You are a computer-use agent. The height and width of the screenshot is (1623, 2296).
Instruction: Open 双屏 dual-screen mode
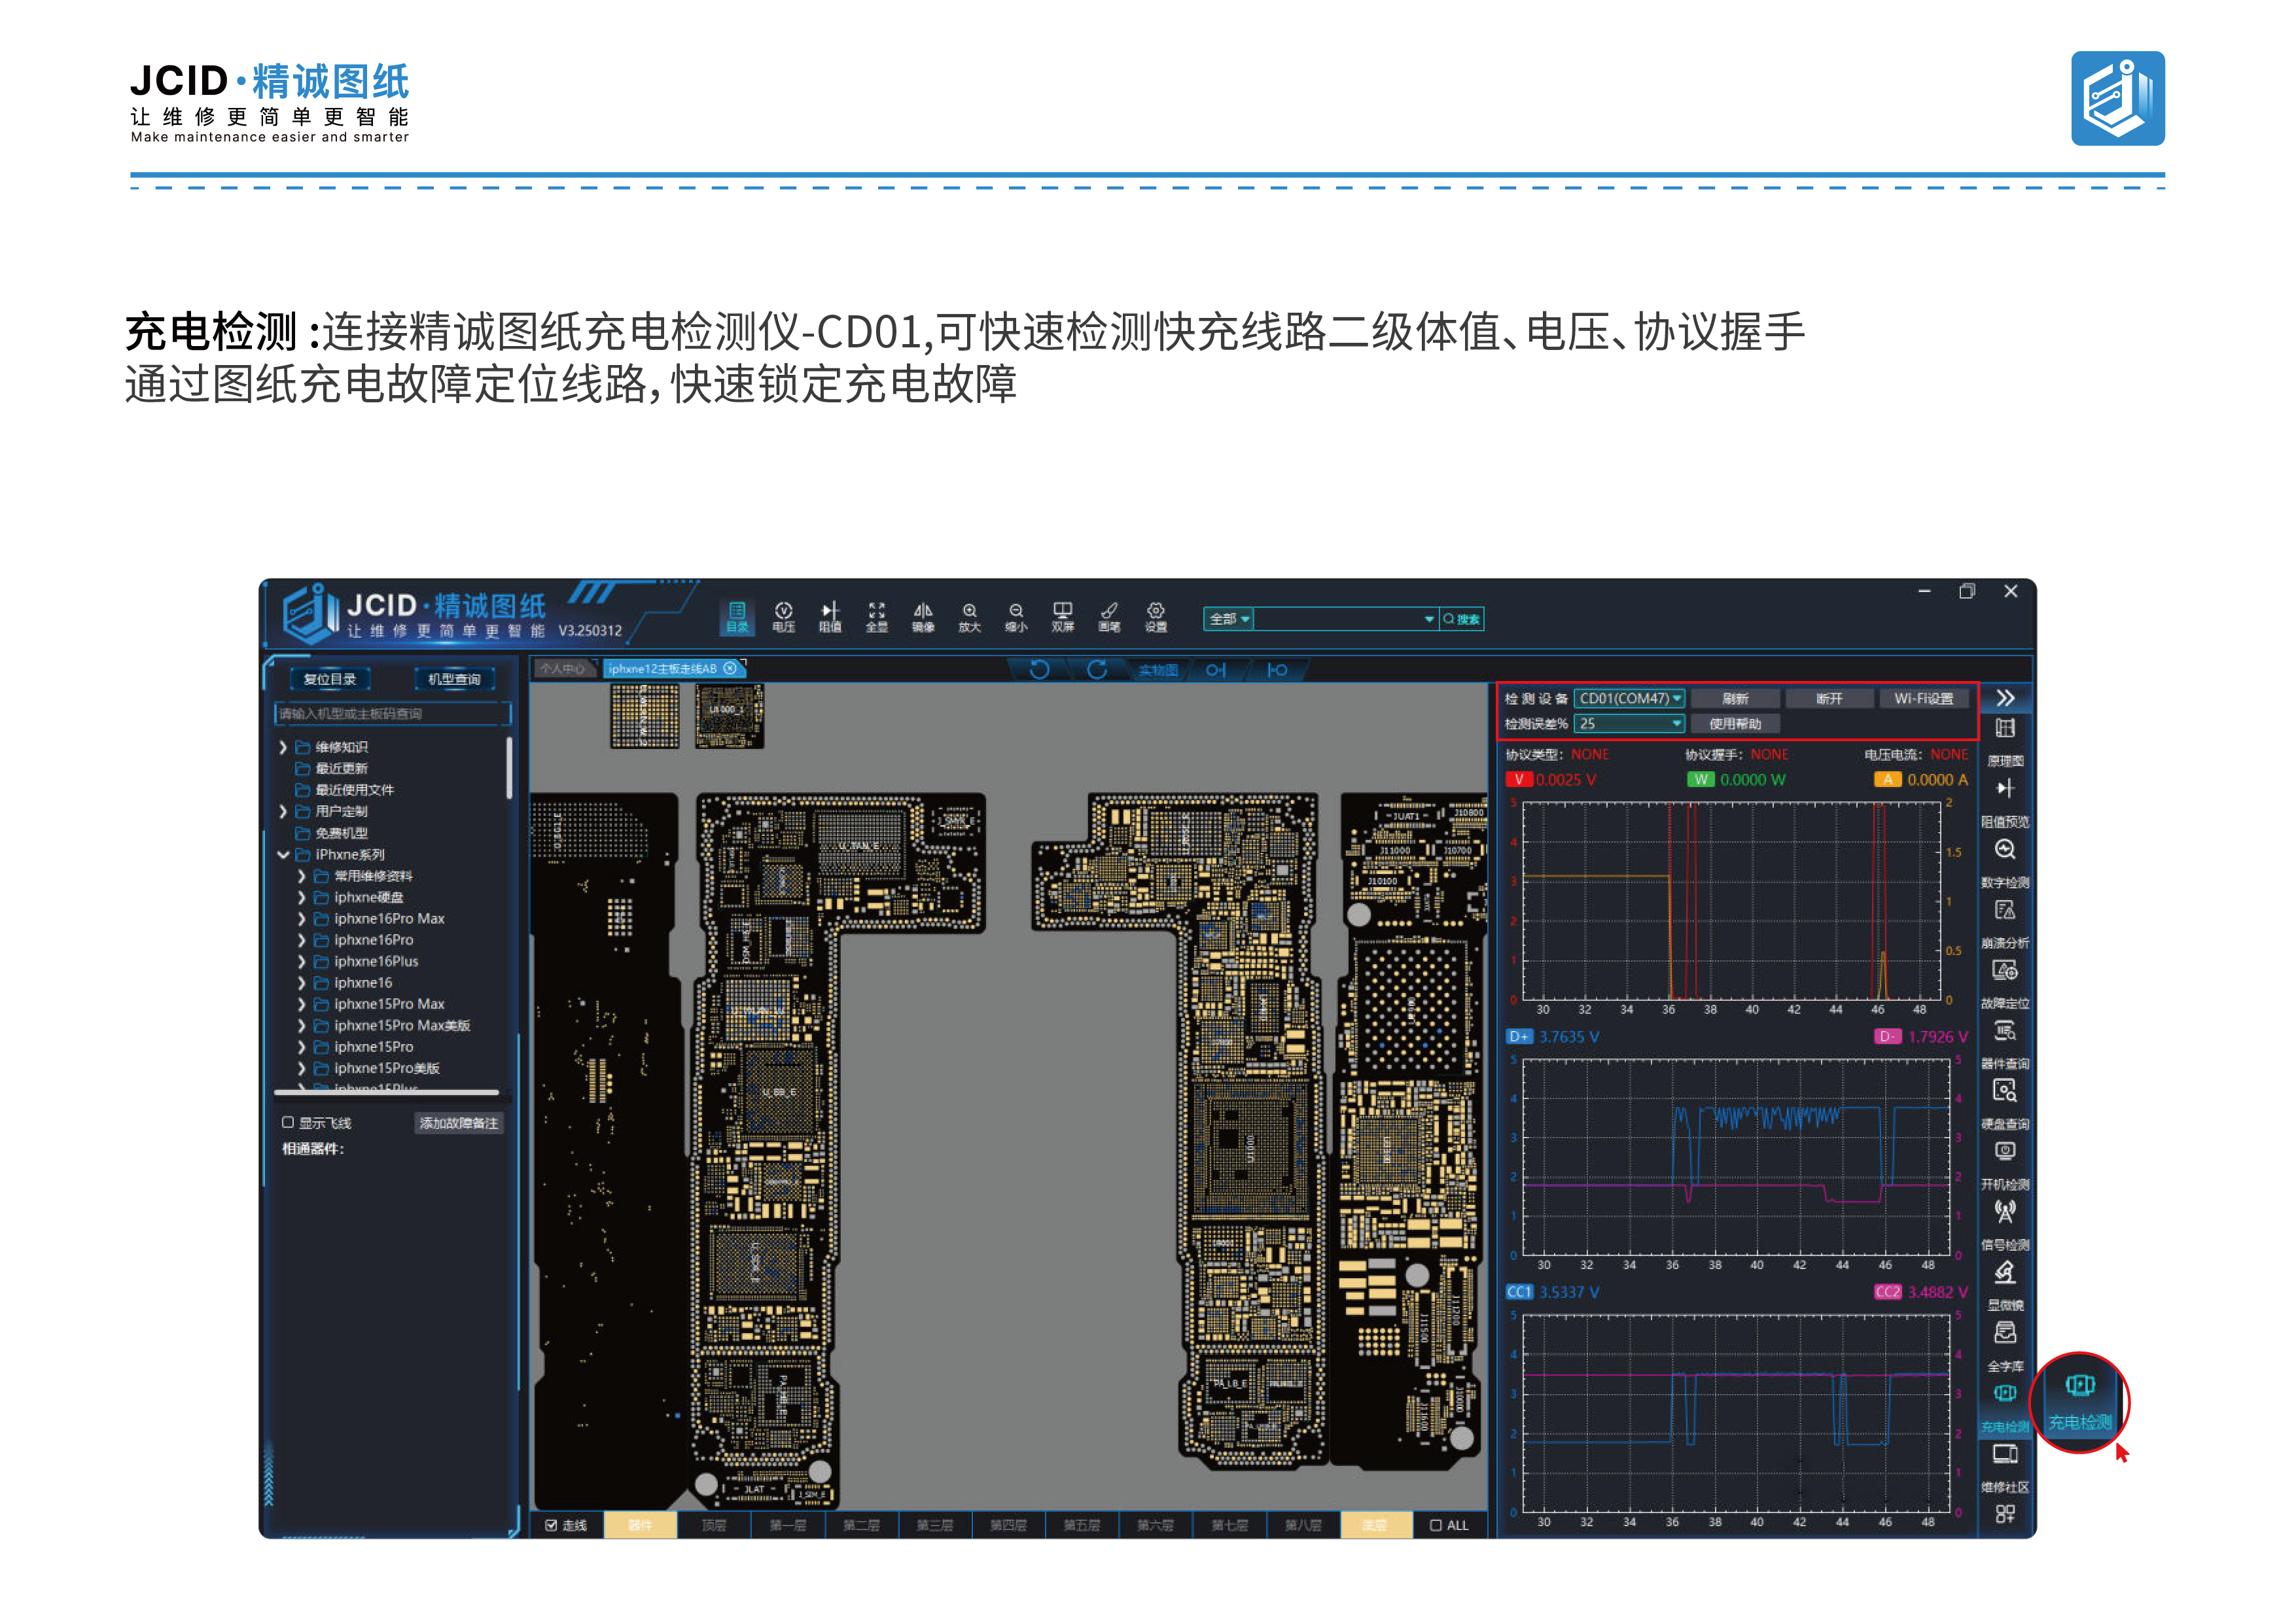point(1063,617)
